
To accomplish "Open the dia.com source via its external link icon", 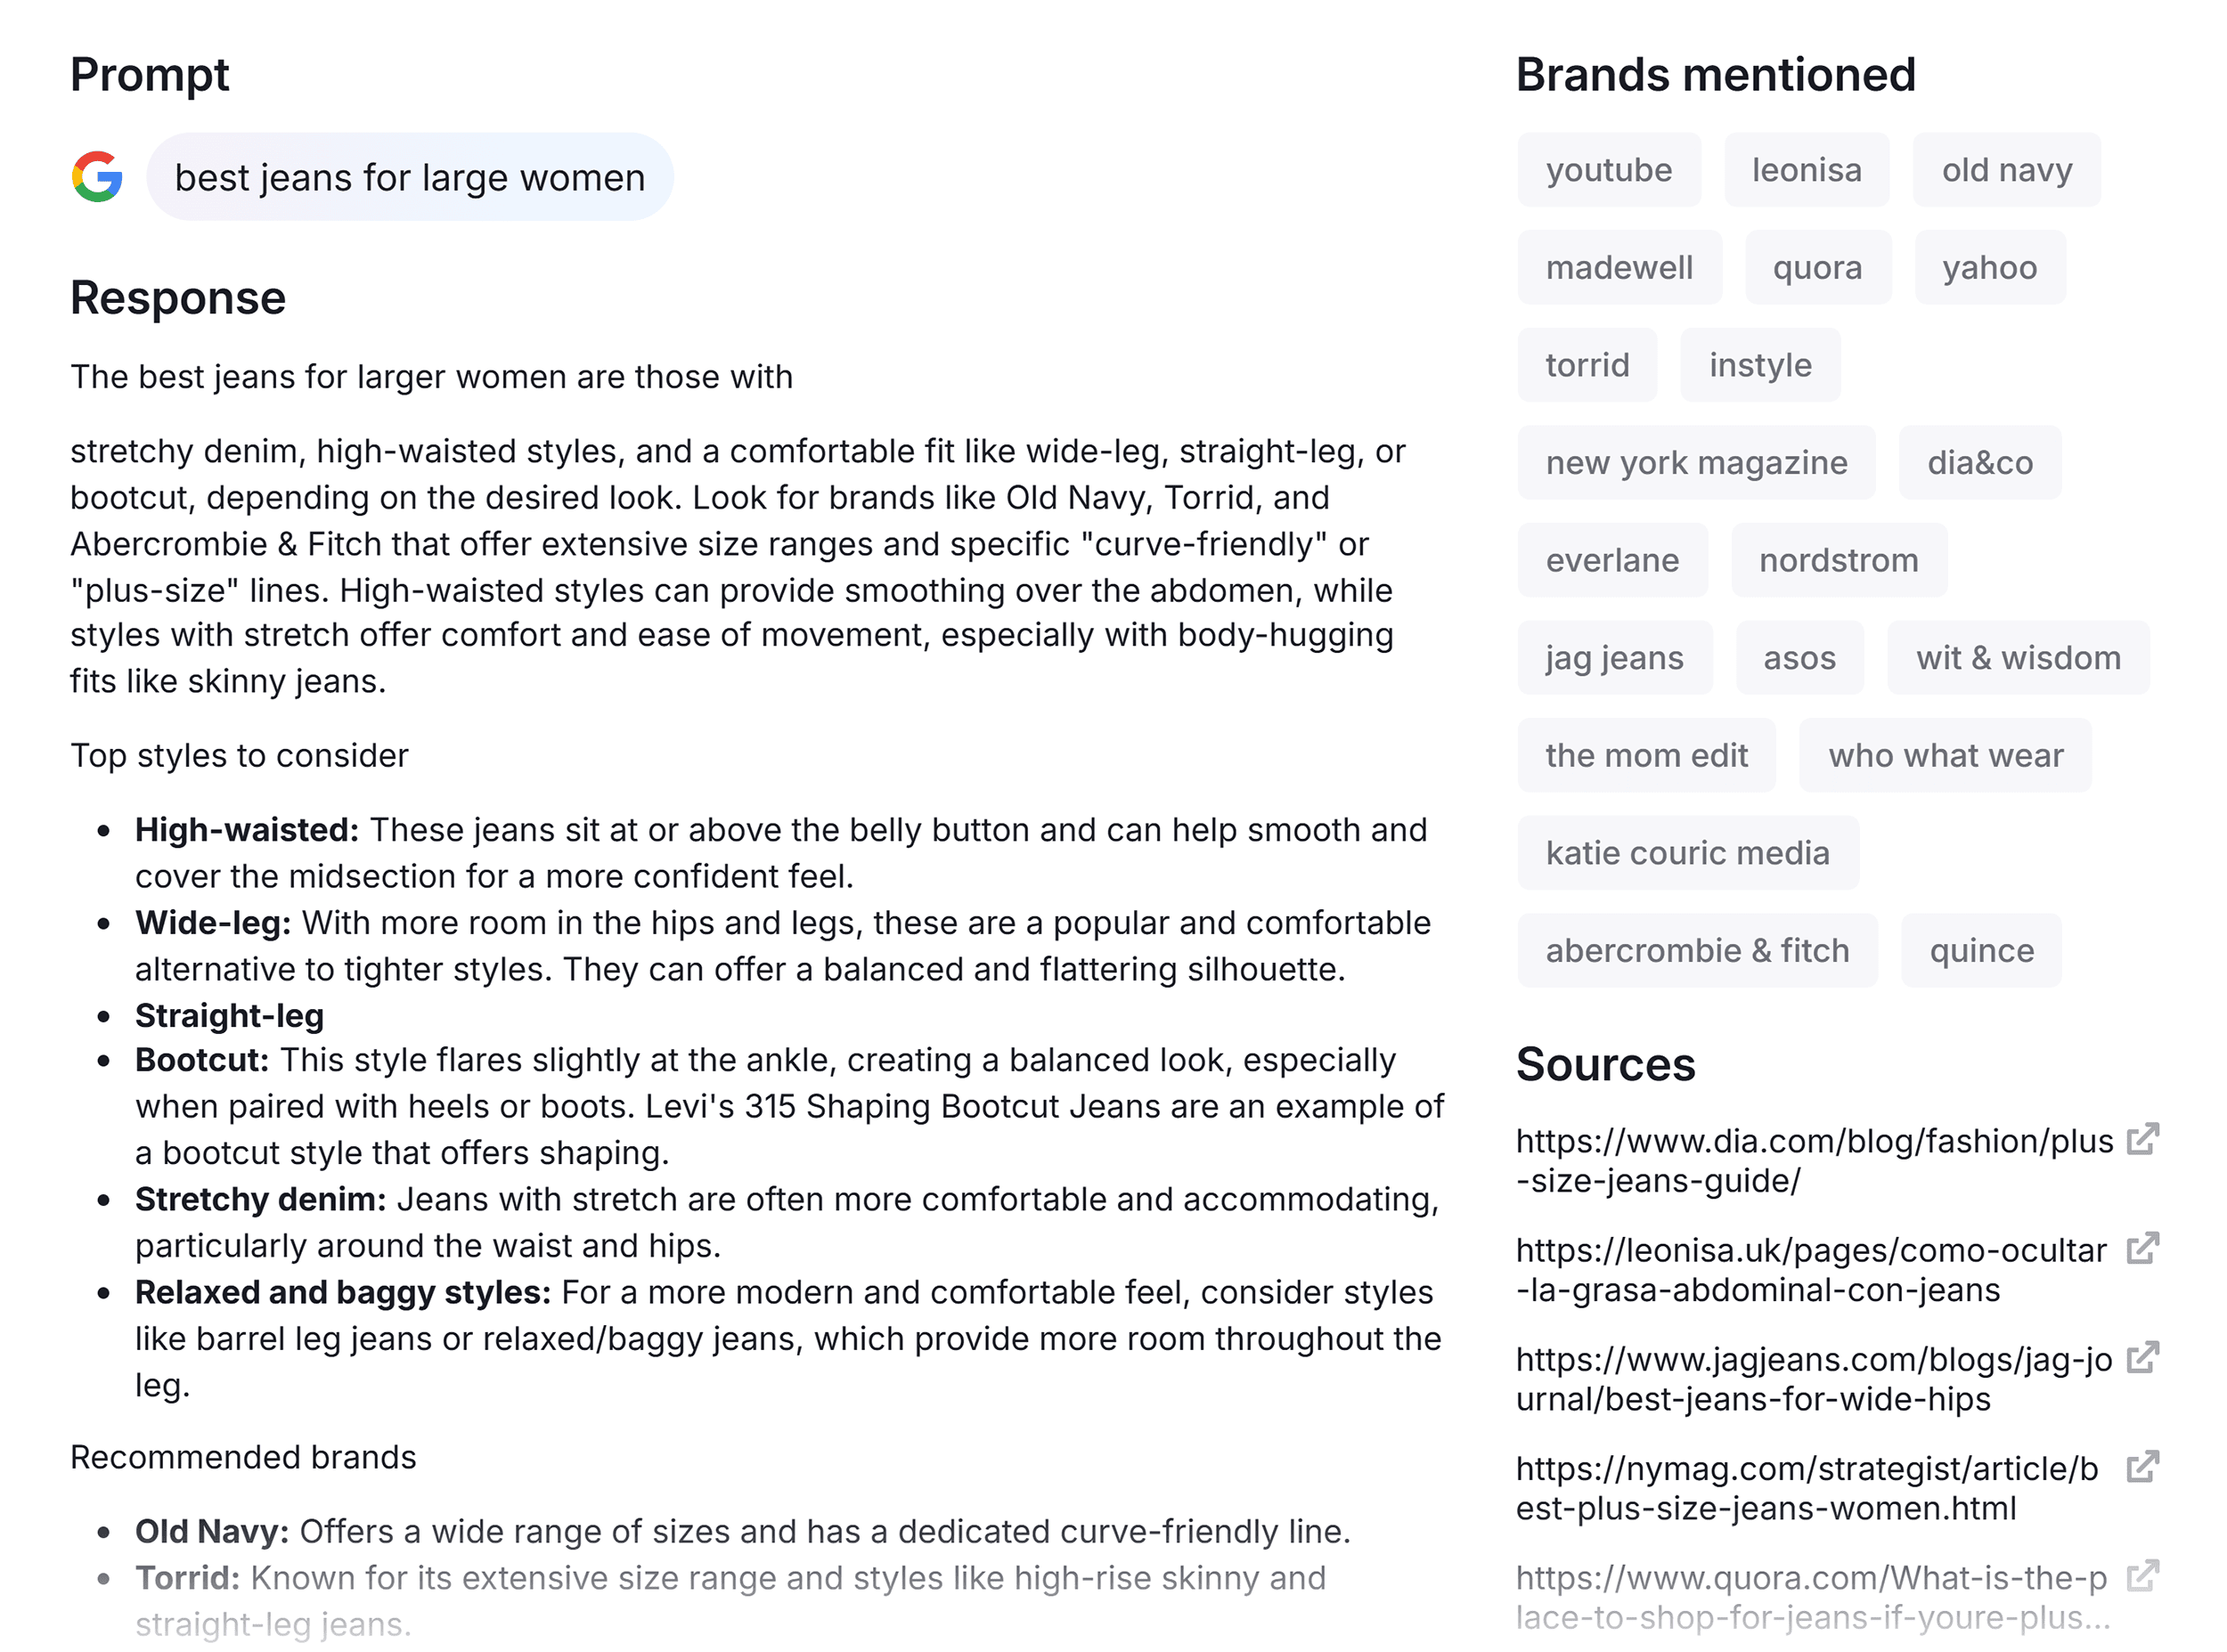I will point(2144,1141).
